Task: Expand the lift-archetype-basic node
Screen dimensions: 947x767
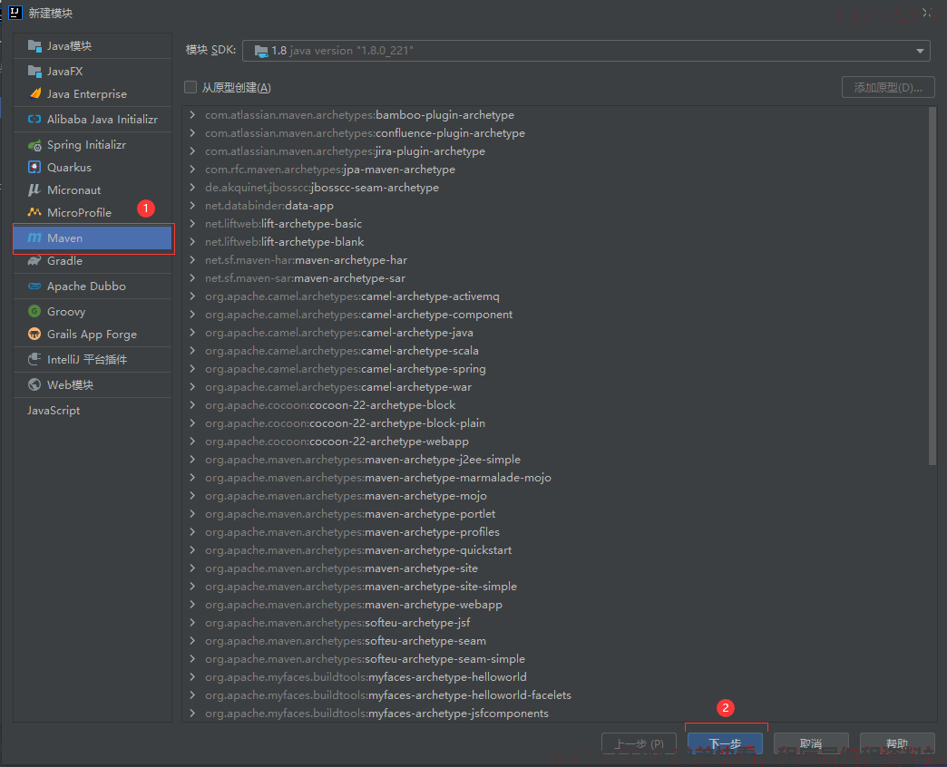Action: (x=192, y=223)
